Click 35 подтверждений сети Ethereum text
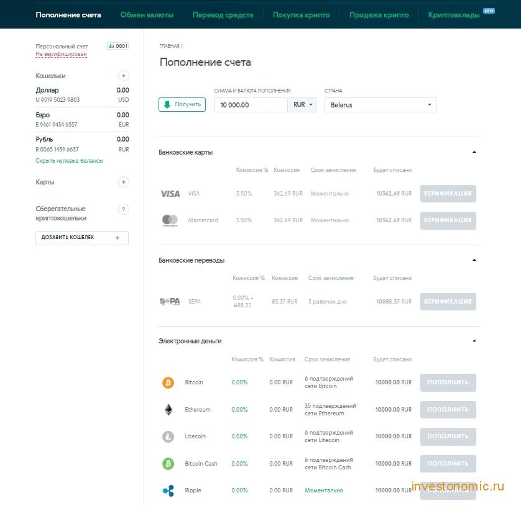Image resolution: width=521 pixels, height=506 pixels. (330, 410)
